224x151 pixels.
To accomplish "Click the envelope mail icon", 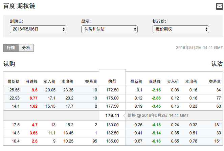I will coord(219,6).
